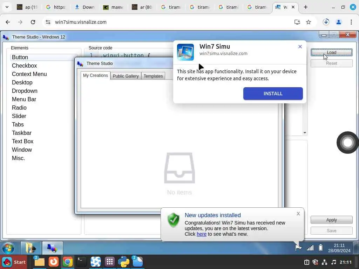The image size is (359, 269).
Task: Switch to the My Creations tab
Action: [95, 76]
